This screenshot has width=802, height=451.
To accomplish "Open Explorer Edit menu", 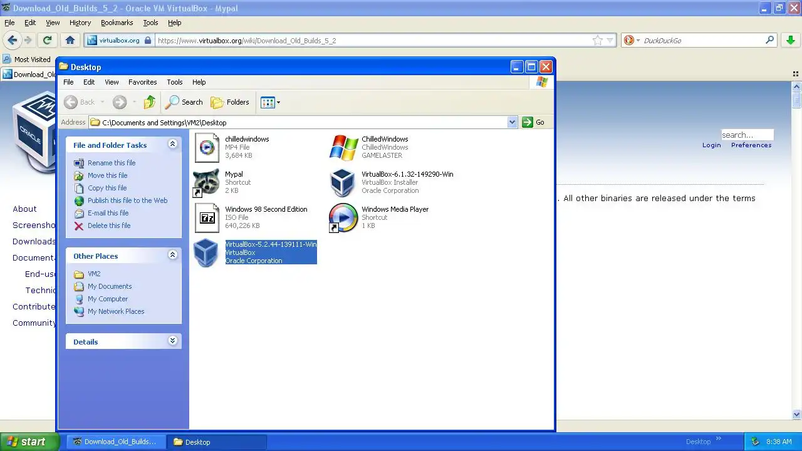I will coord(89,82).
